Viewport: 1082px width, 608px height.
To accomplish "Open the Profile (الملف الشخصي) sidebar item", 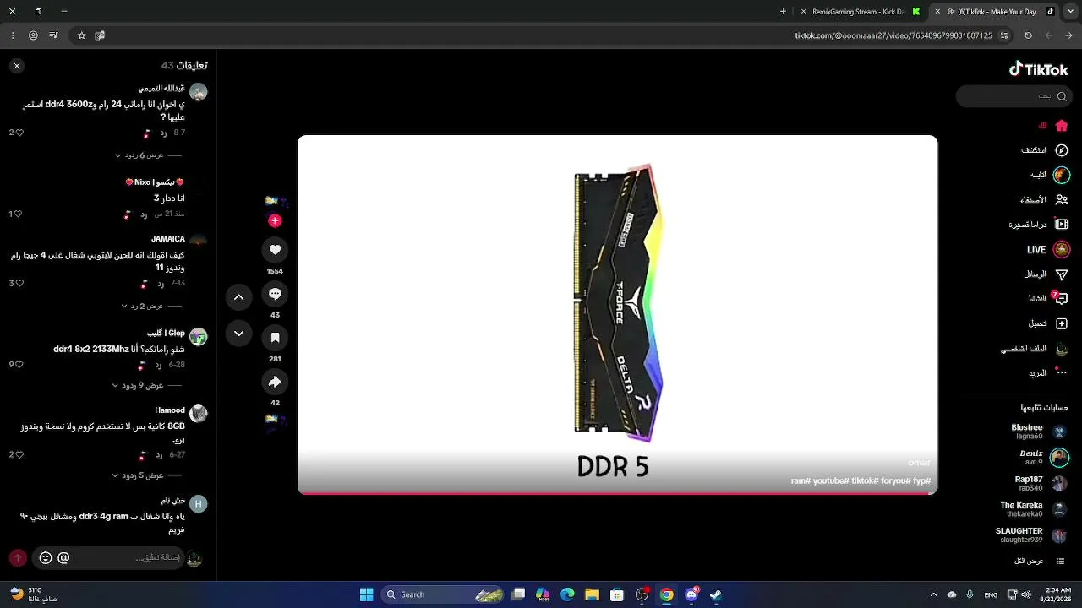I will coord(1035,349).
